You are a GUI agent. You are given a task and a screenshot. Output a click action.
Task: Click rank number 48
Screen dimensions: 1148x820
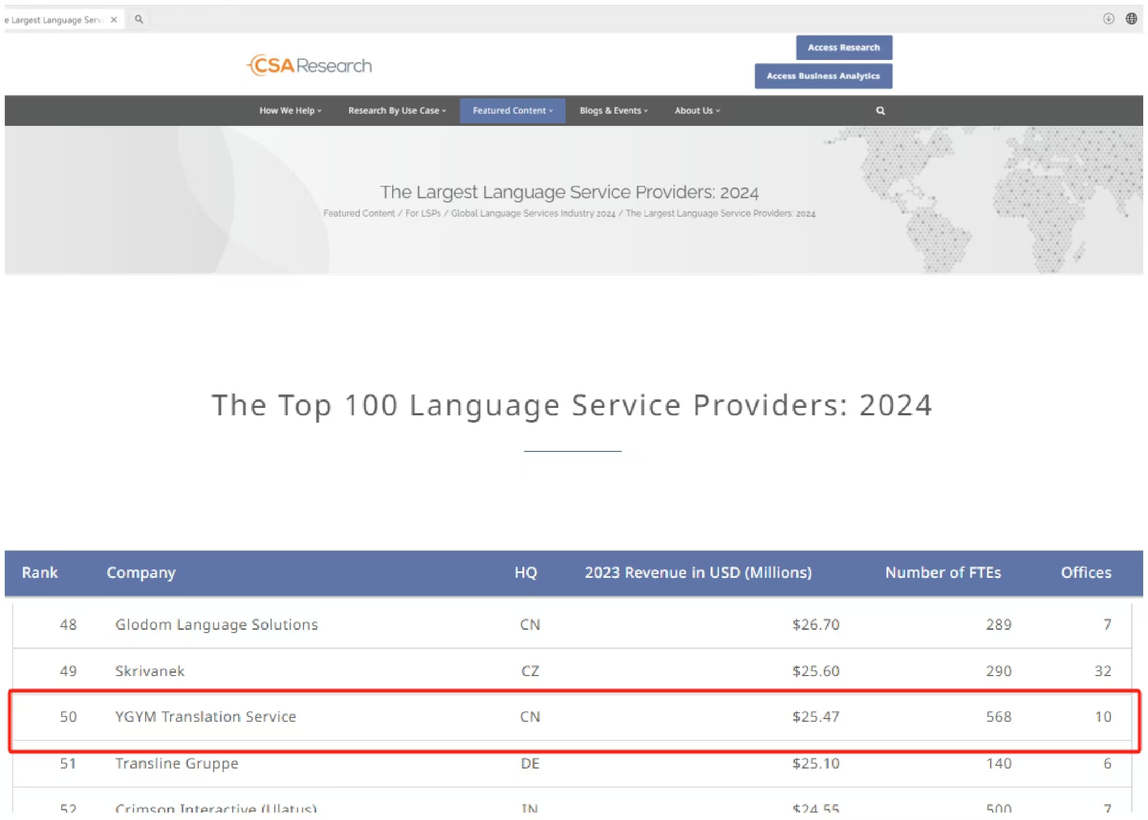point(68,625)
